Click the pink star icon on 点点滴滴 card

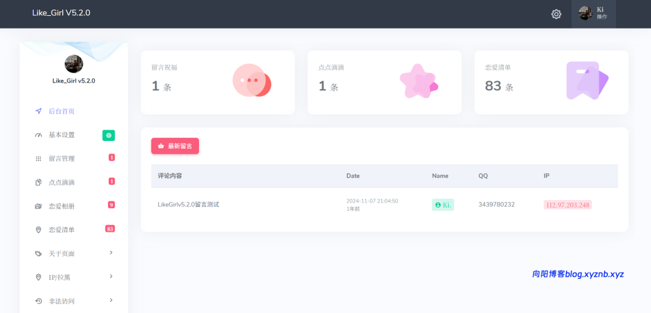point(419,81)
